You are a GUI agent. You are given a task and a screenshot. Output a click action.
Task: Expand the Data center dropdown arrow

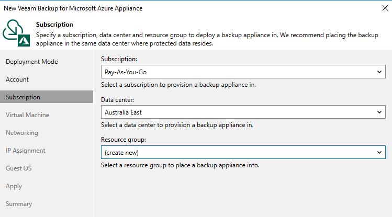point(379,112)
